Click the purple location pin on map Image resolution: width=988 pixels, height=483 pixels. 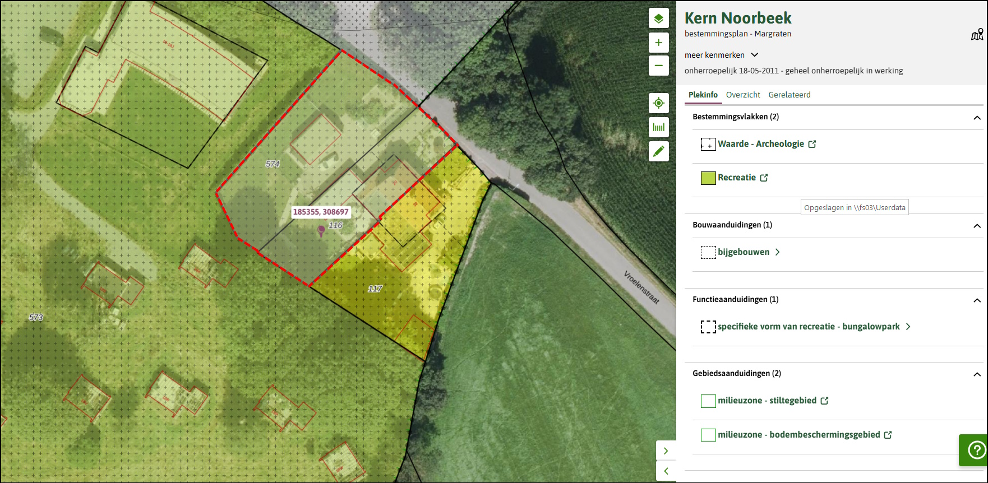point(321,231)
